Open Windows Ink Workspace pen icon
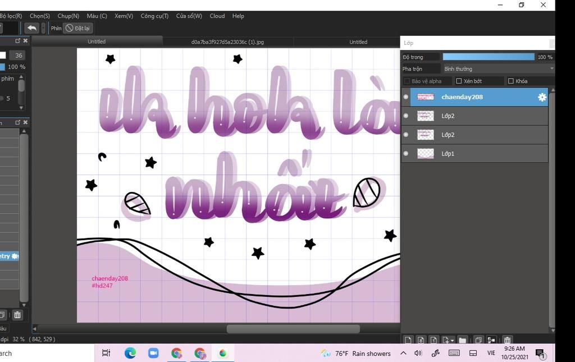This screenshot has width=575, height=362. [435, 353]
